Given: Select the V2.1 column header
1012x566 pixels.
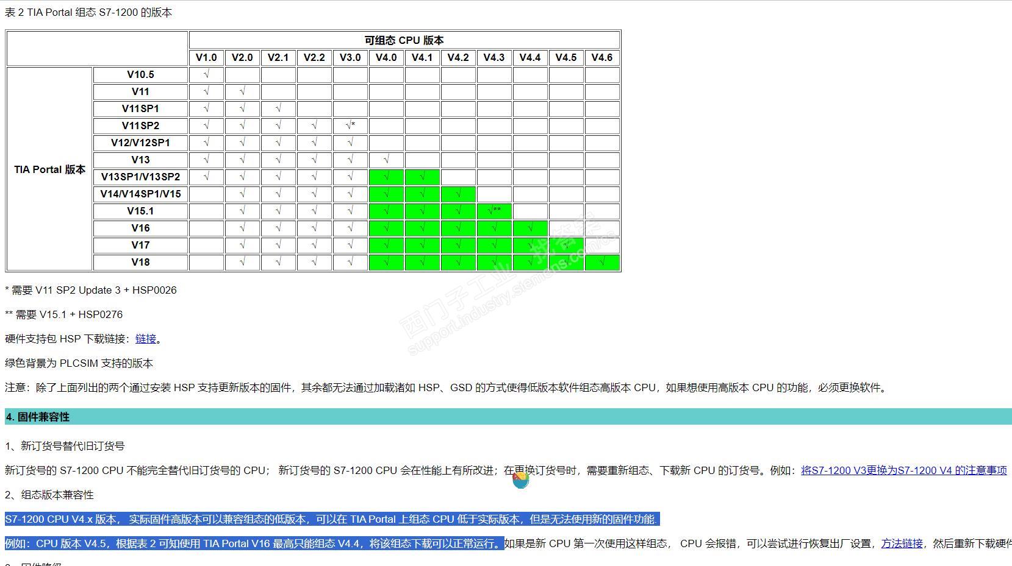Looking at the screenshot, I should click(278, 57).
